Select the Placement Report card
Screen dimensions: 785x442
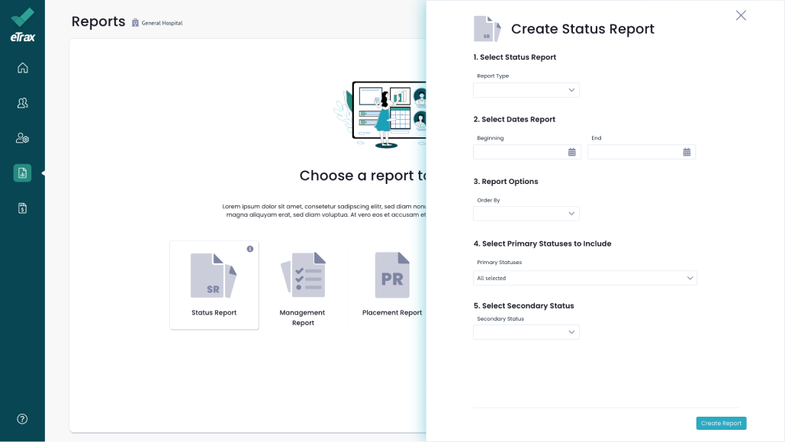[392, 284]
